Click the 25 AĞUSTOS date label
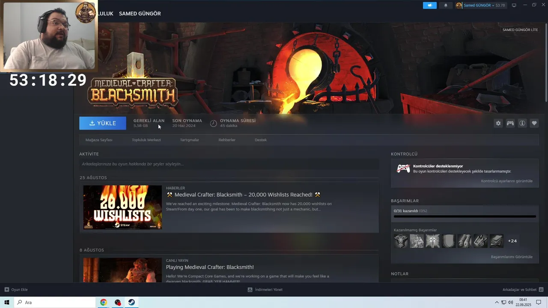 pyautogui.click(x=93, y=178)
